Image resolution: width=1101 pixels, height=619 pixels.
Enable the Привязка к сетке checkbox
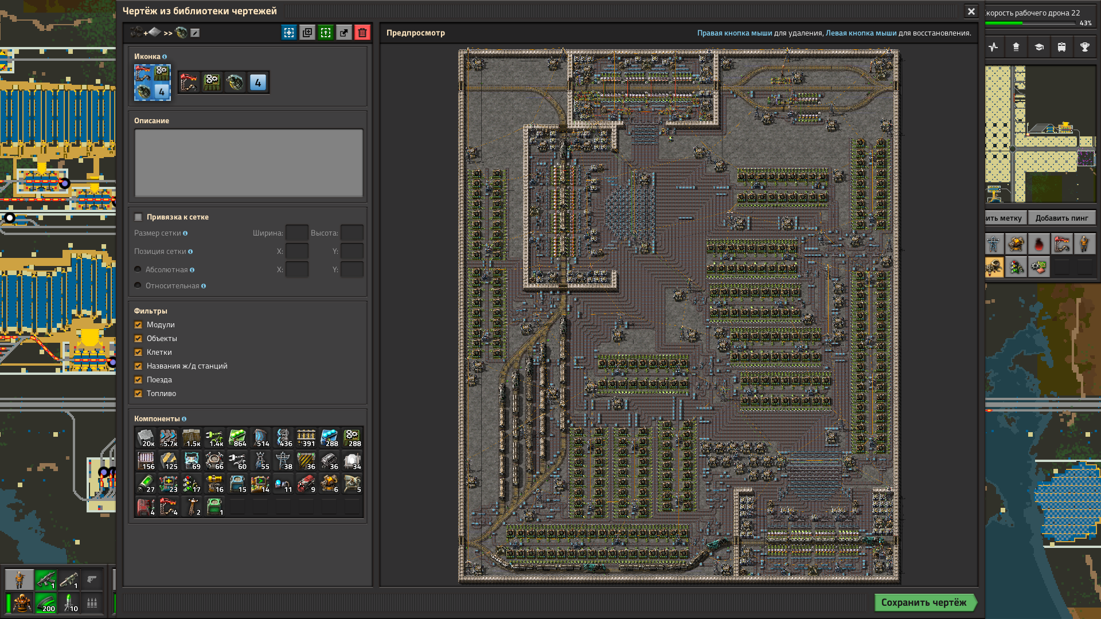point(138,217)
